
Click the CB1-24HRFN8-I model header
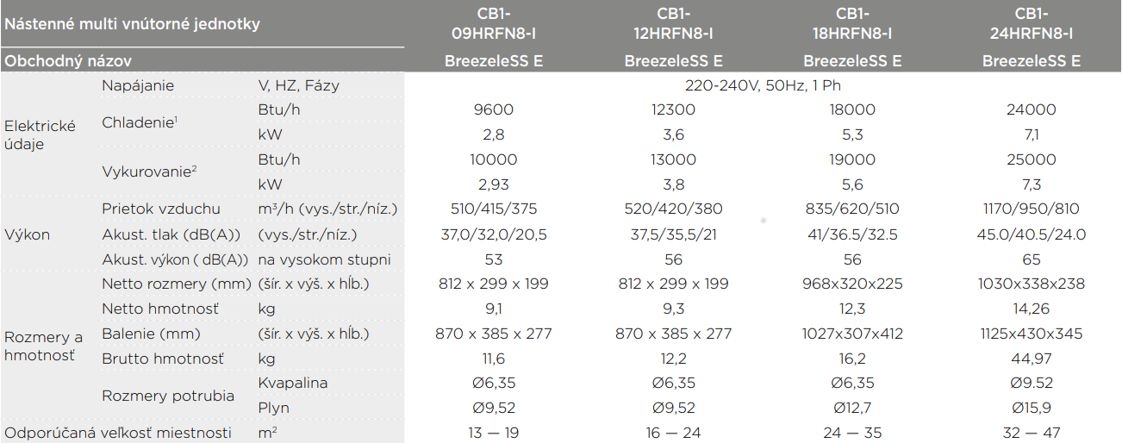coord(1032,24)
